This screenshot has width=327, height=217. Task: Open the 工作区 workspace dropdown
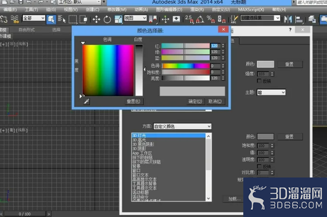(79, 2)
